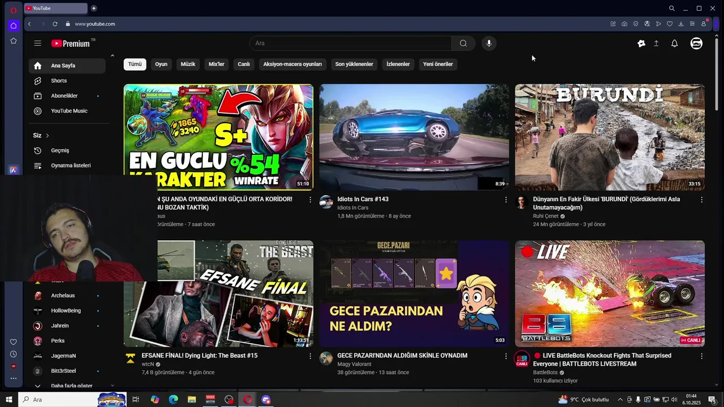Image resolution: width=724 pixels, height=407 pixels.
Task: Open more options for BURUNDİ video
Action: 701,200
